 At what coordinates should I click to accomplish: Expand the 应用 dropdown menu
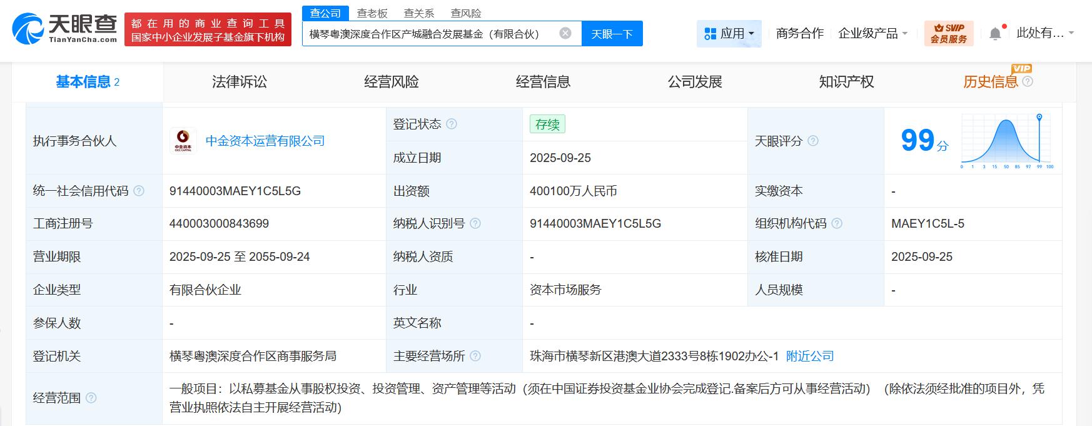729,33
